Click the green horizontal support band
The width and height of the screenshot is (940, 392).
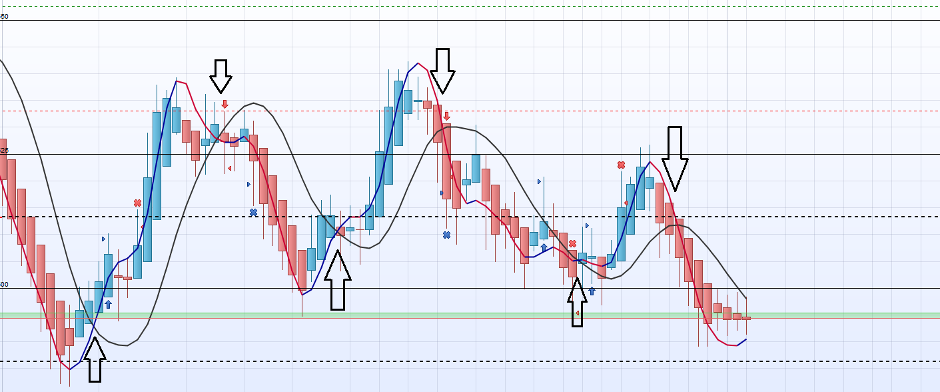click(x=470, y=315)
